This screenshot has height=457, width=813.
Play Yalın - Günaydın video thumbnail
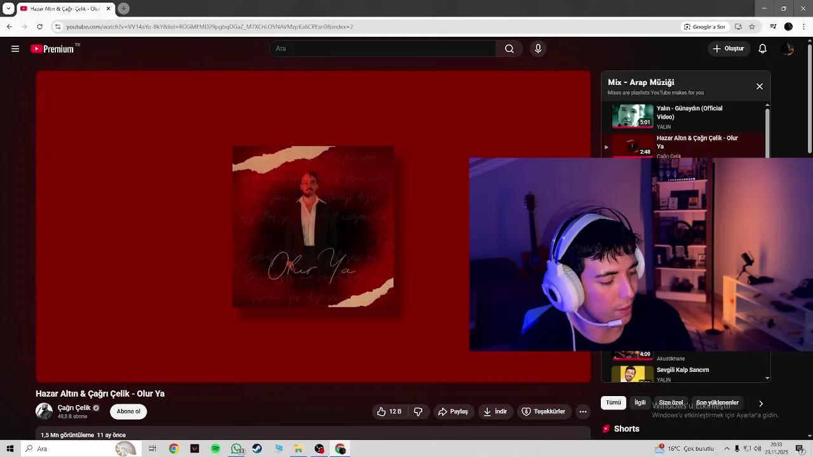tap(633, 116)
